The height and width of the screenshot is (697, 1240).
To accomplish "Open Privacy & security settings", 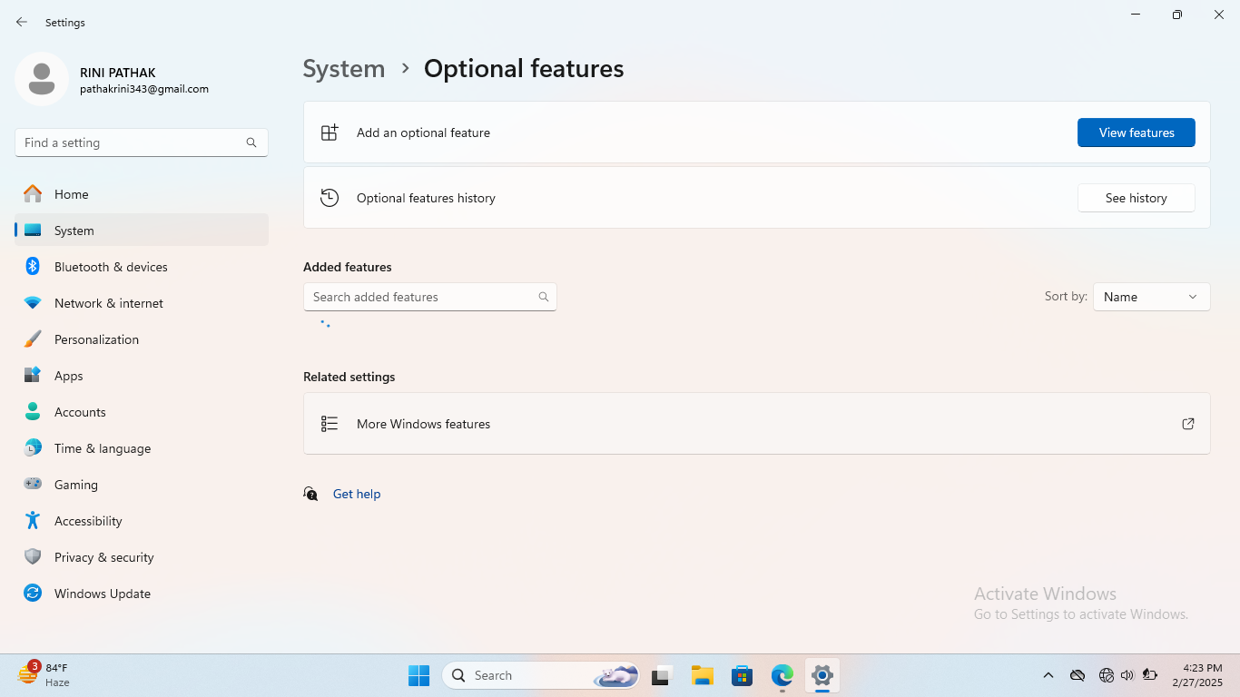I will (x=104, y=557).
